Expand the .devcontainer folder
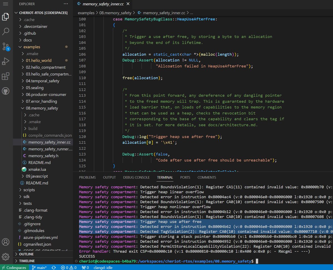Viewport: 333px width, 270px height. pos(43,26)
